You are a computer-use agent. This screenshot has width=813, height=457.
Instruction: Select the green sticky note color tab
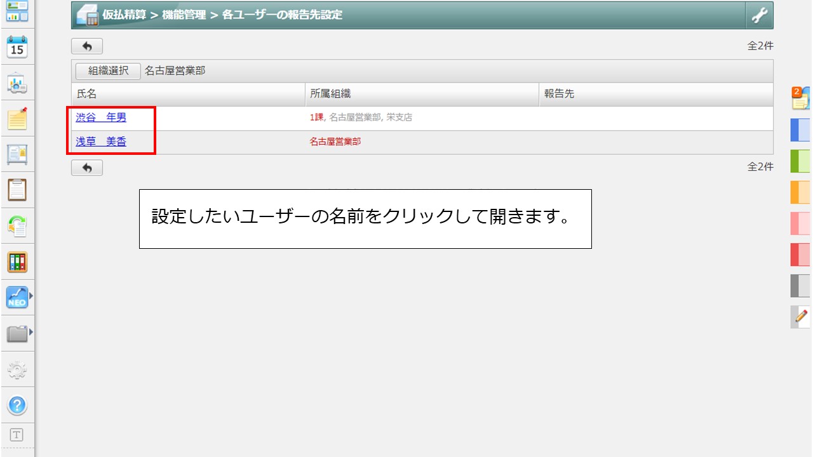pos(800,161)
